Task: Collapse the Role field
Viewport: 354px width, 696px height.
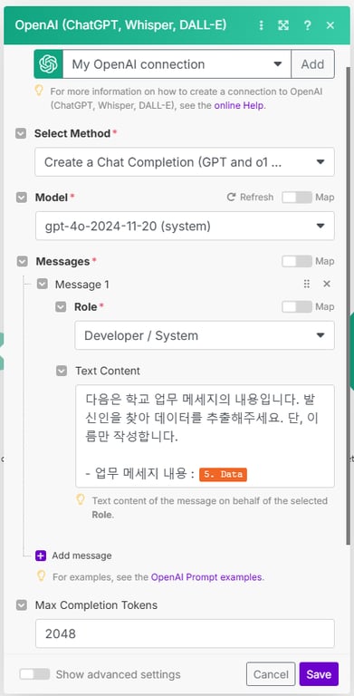Action: pyautogui.click(x=61, y=306)
